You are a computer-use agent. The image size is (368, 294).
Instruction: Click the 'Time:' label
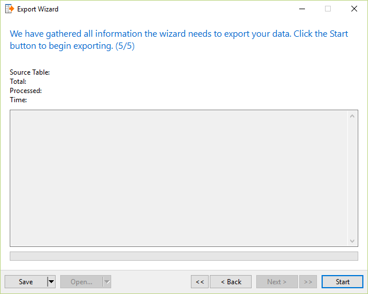pos(18,100)
